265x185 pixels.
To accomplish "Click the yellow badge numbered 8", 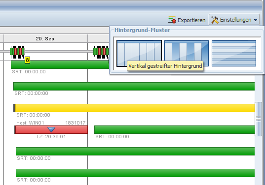I will pos(27,60).
